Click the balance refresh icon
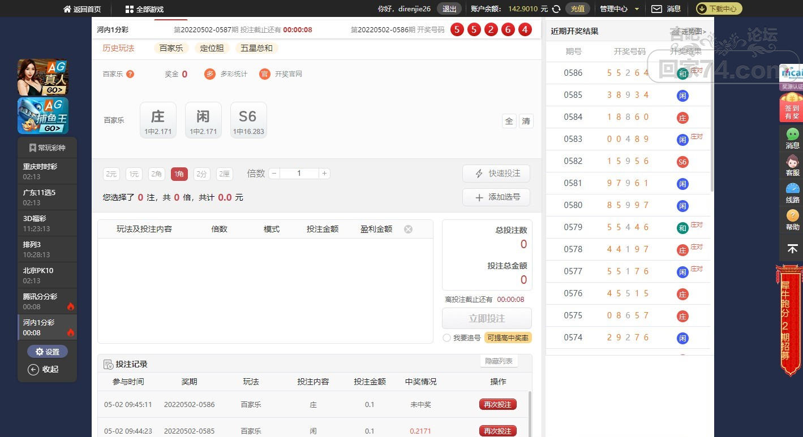The width and height of the screenshot is (803, 437). tap(556, 9)
